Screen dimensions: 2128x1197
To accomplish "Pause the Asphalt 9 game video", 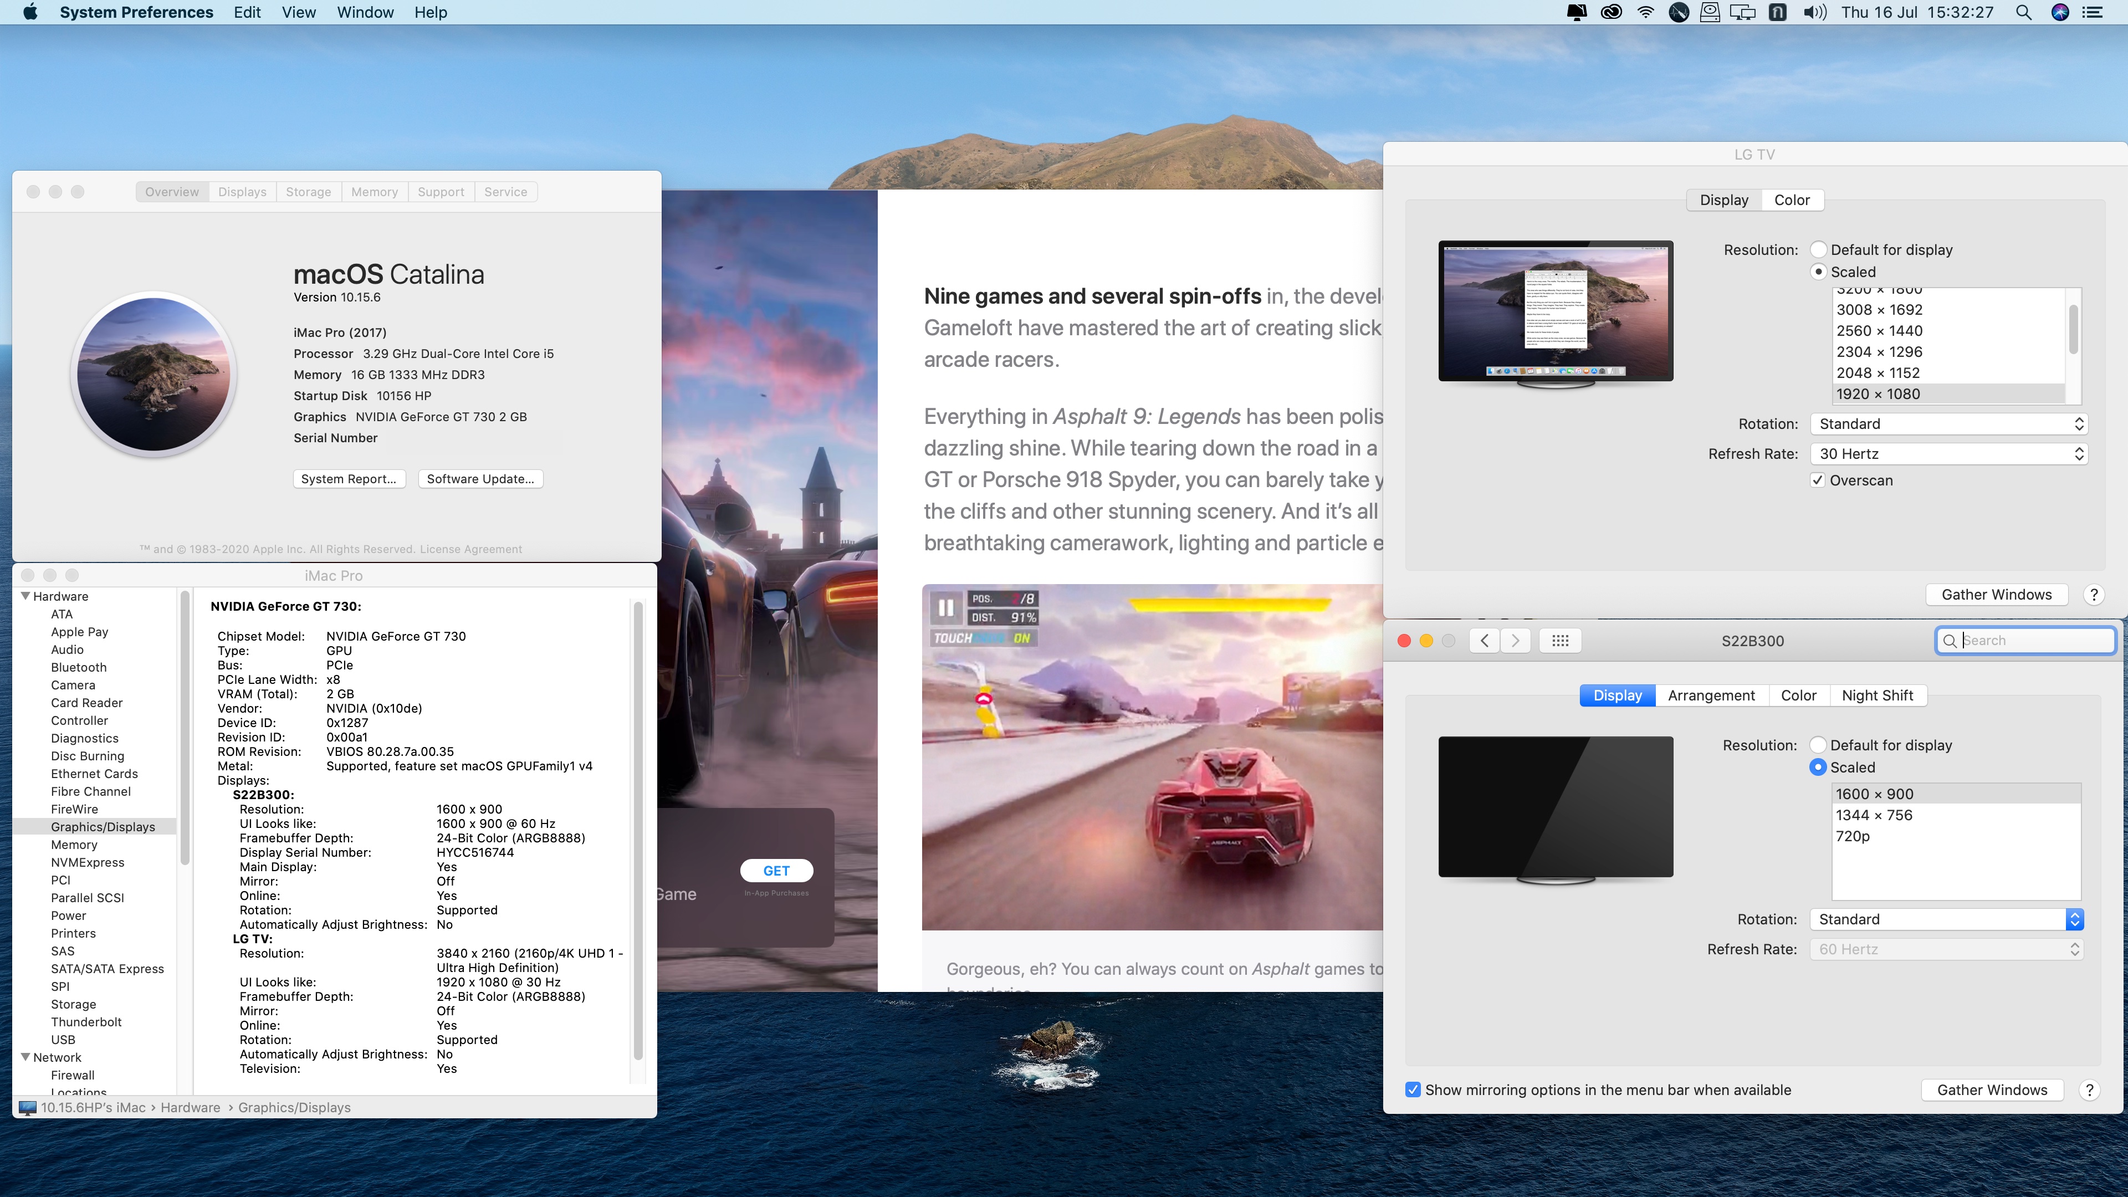I will pyautogui.click(x=946, y=608).
